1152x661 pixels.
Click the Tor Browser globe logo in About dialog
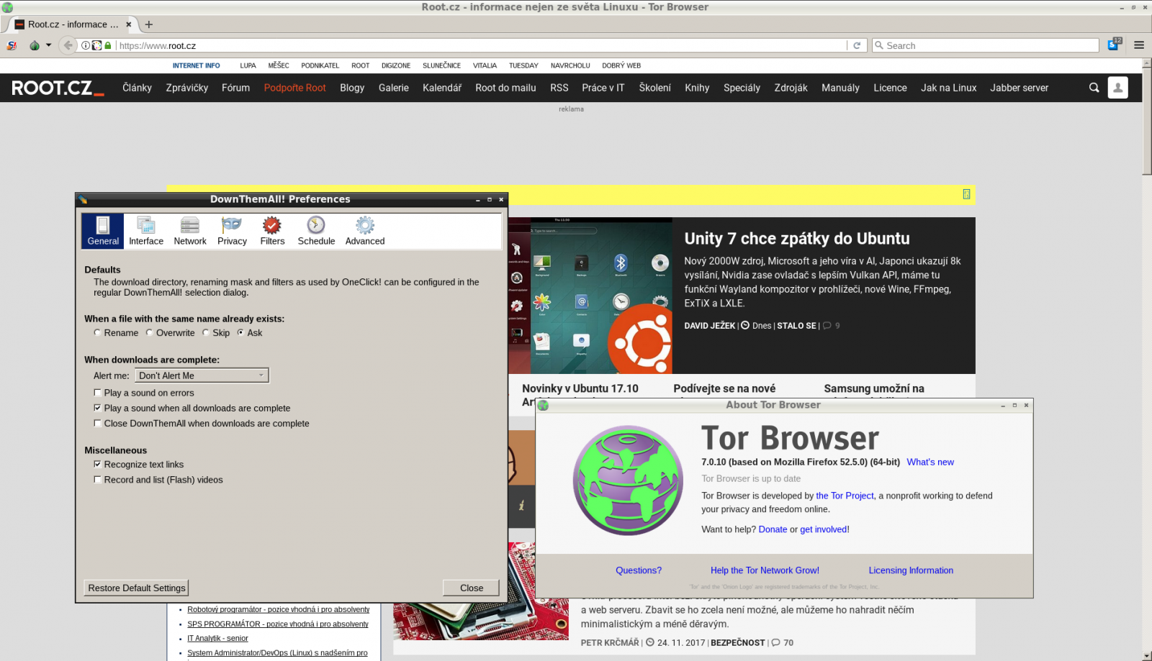tap(628, 480)
